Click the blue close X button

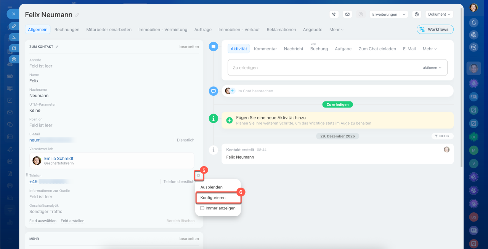(13, 14)
